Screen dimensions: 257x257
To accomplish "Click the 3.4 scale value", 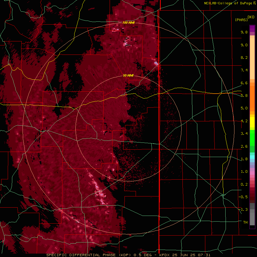I will coord(244,134).
